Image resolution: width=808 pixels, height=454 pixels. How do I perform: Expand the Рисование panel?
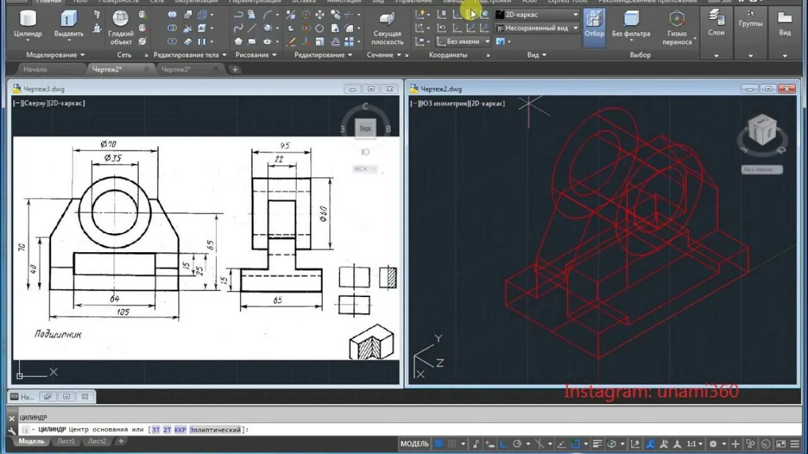click(256, 55)
